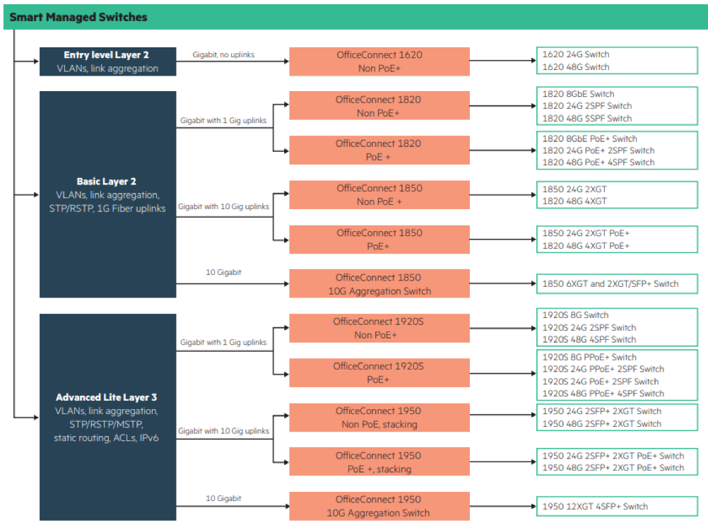The height and width of the screenshot is (525, 708).
Task: Click the OfficeConnect 1820 Non PoE+ node
Action: coord(379,105)
